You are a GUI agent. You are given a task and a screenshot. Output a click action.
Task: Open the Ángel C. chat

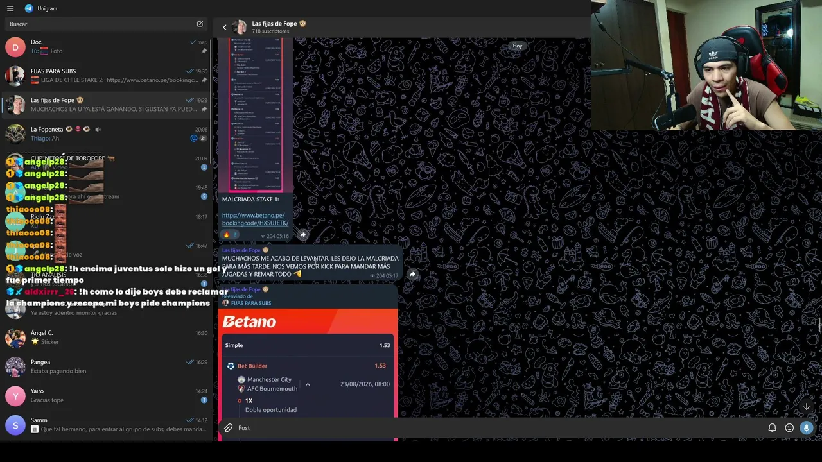pos(106,338)
